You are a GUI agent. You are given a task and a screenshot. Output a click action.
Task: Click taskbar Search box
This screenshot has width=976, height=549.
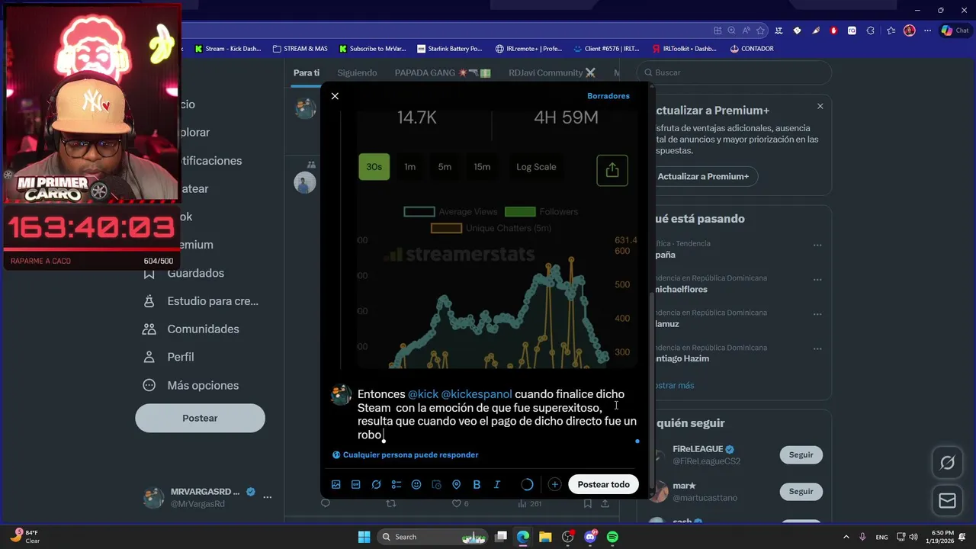click(x=434, y=537)
